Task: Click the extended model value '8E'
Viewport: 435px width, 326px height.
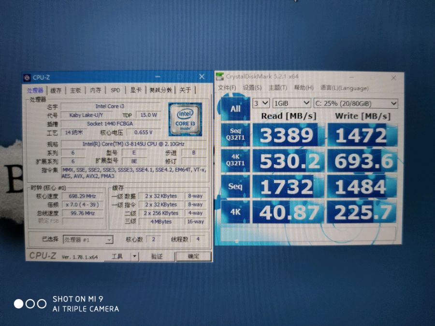Action: pyautogui.click(x=134, y=161)
